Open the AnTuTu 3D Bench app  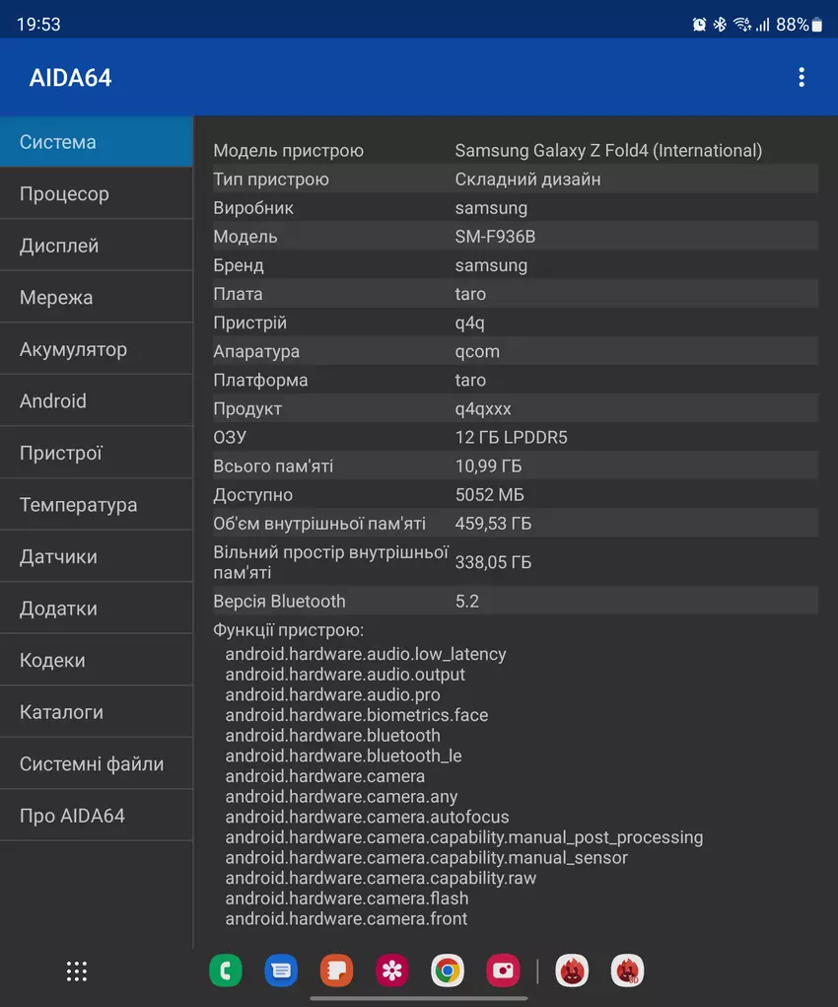(628, 971)
